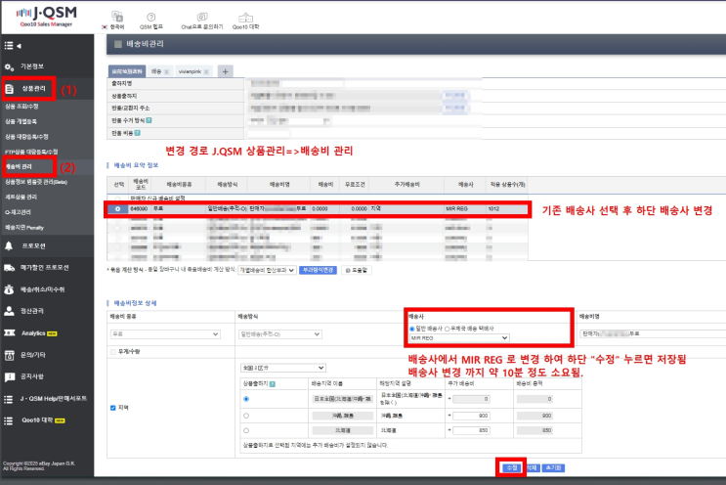Close the 배송 tab with its X
This screenshot has height=485, width=726.
point(167,71)
